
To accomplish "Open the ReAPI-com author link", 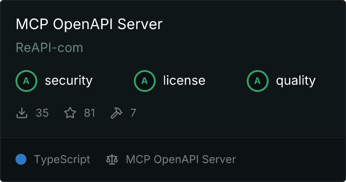I will (49, 47).
